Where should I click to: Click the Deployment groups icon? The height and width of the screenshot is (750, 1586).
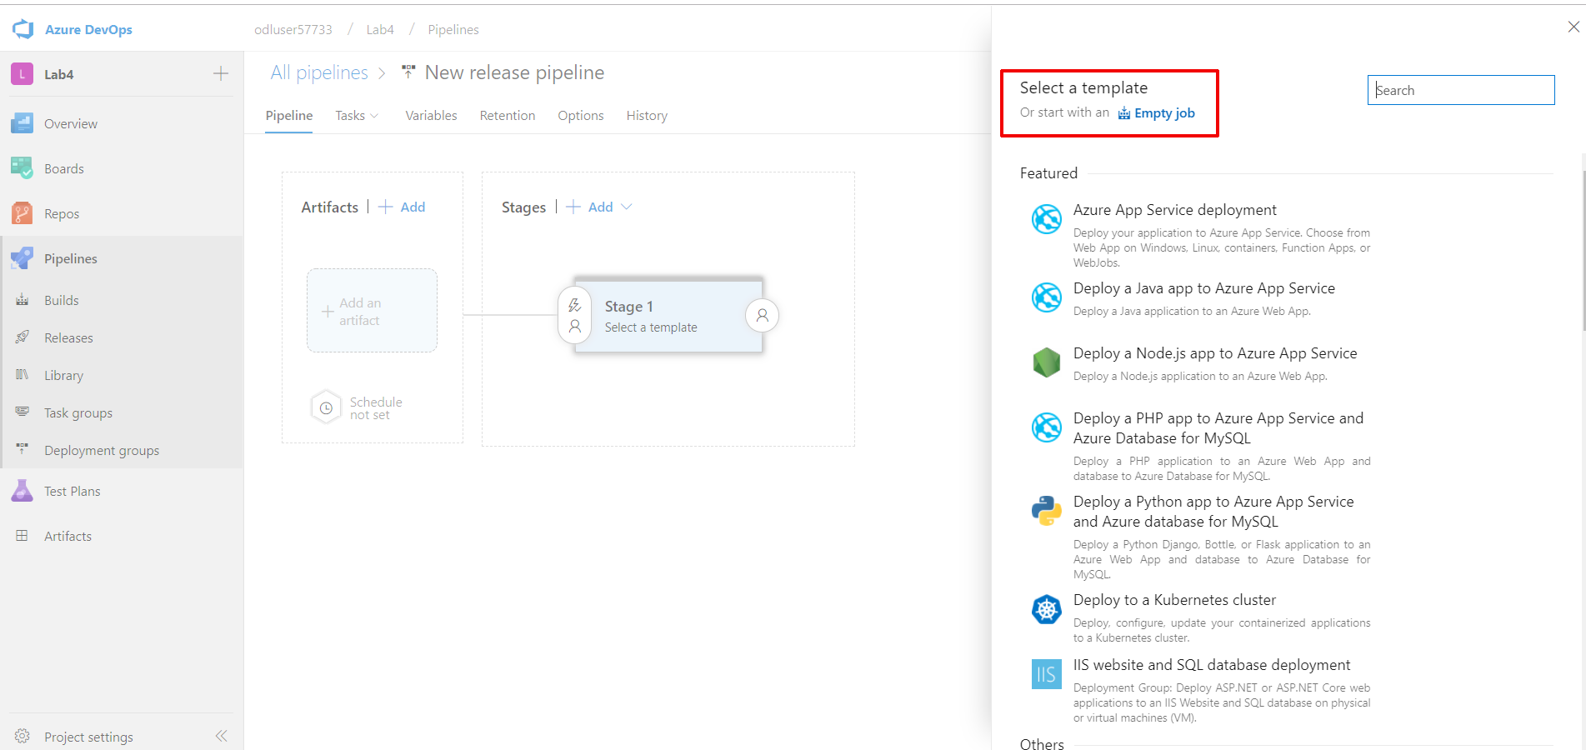click(x=23, y=450)
